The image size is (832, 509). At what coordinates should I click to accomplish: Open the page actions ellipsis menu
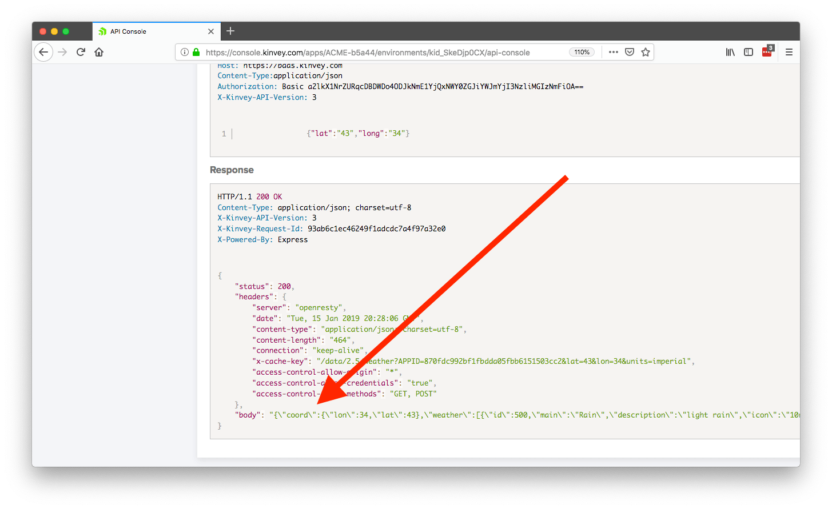(614, 52)
